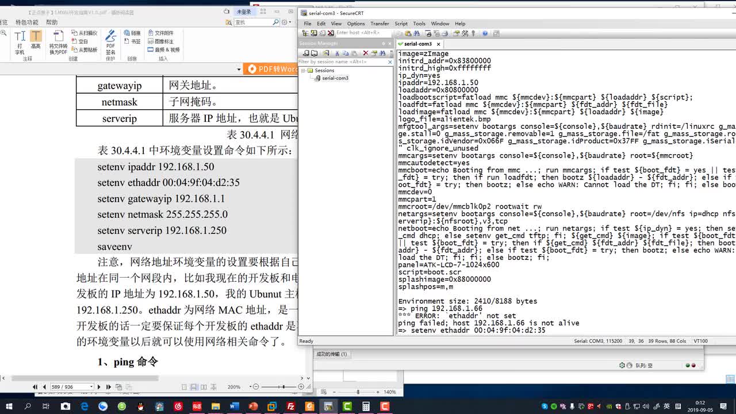Click Filter by session name field

pyautogui.click(x=342, y=62)
